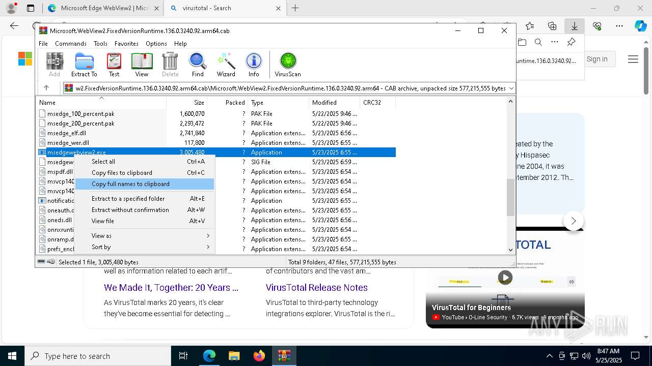Viewport: 652px width, 366px height.
Task: Open the File menu in WinRAR
Action: (x=43, y=44)
